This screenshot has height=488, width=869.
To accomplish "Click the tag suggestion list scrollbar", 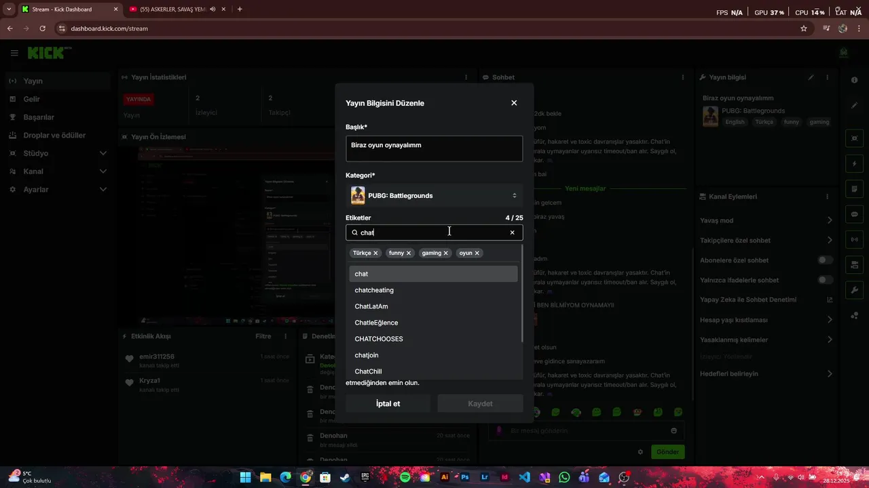I will [x=521, y=293].
